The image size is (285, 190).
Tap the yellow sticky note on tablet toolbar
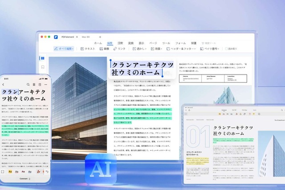click(x=254, y=114)
